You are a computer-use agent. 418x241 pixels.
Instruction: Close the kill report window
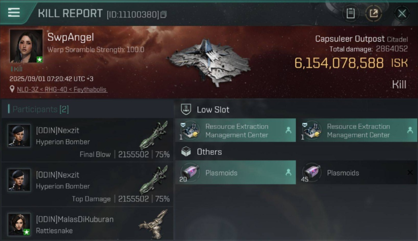402,13
